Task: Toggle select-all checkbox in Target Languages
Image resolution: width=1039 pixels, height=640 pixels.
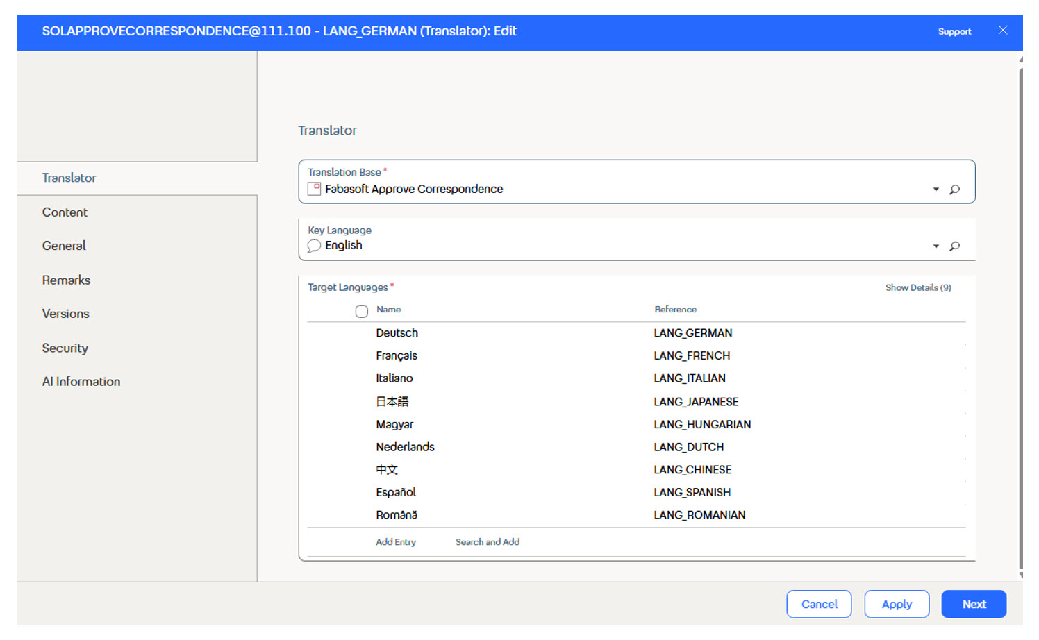Action: [361, 311]
